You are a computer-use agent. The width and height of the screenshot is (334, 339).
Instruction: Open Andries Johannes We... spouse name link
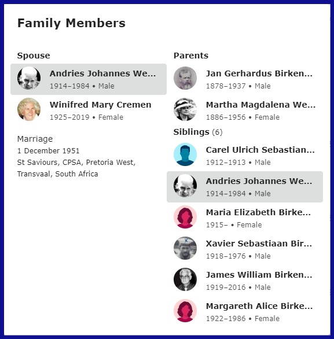[103, 73]
